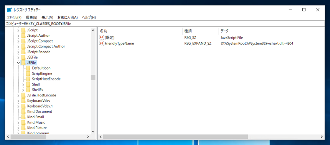Click the tree pane scroll down arrow

tap(93, 132)
